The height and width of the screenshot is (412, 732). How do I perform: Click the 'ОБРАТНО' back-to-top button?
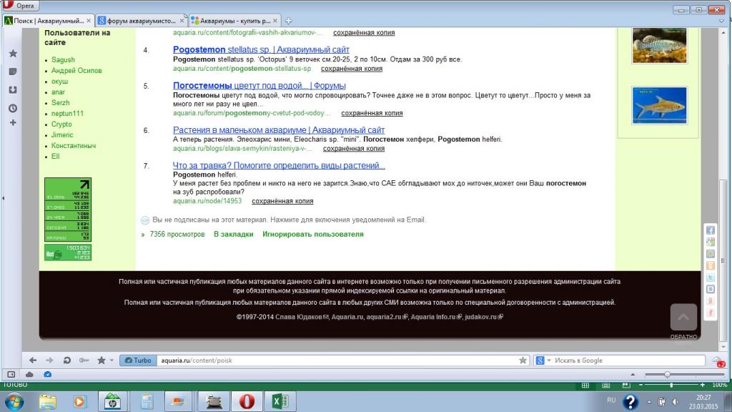click(683, 321)
